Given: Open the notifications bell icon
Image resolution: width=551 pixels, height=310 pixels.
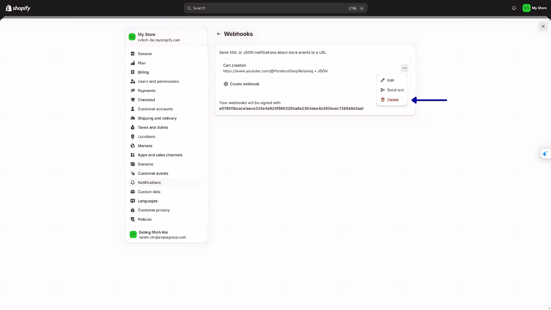Looking at the screenshot, I should (514, 8).
